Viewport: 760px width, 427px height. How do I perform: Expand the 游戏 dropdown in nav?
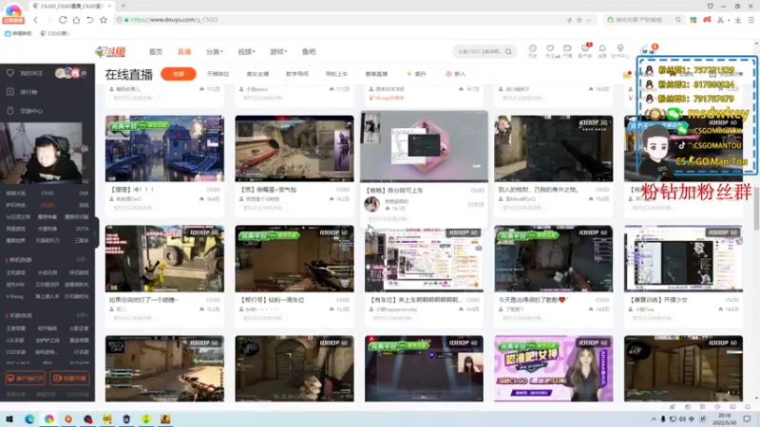pos(278,52)
